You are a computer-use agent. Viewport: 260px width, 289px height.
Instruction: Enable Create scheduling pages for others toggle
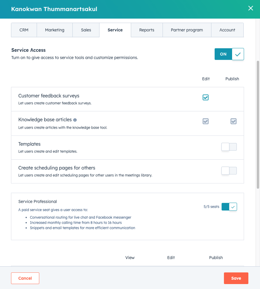point(229,171)
